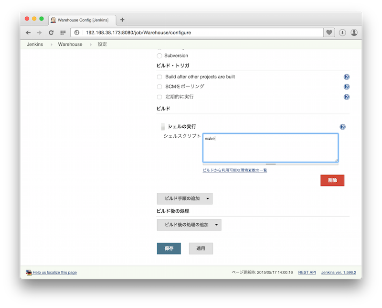Click the heart bookmark icon
This screenshot has width=382, height=308.
[329, 33]
